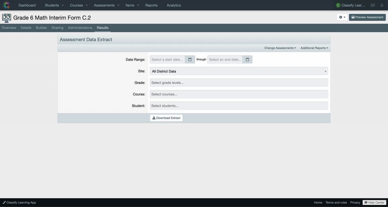Open the Additional Reports dropdown

(314, 48)
